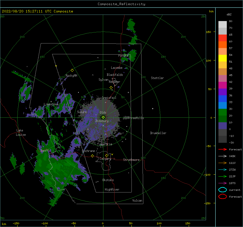Select the Limestone label
Screen dimensions: 243x227
(51, 104)
